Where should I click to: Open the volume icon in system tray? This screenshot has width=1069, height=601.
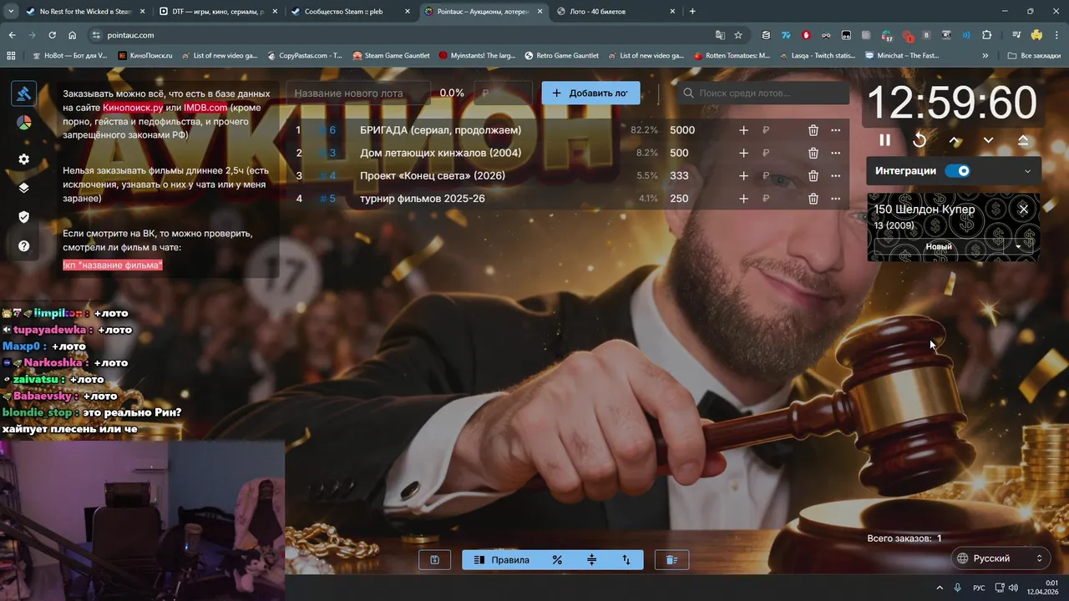(x=1013, y=588)
